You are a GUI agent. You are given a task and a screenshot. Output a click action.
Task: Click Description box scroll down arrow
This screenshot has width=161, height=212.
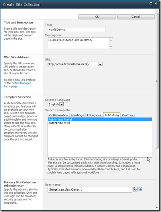coord(111,46)
